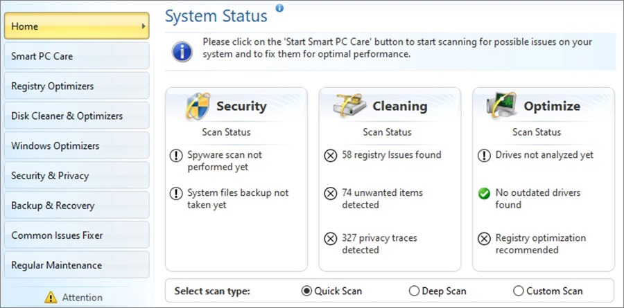Open Disk Cleaner & Optimizers
The image size is (624, 308).
[x=77, y=116]
